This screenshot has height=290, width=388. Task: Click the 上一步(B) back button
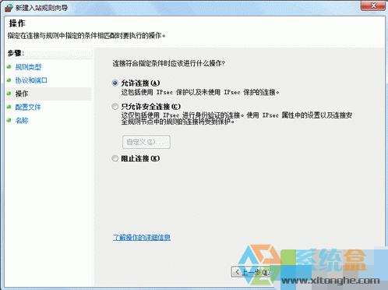tap(251, 272)
